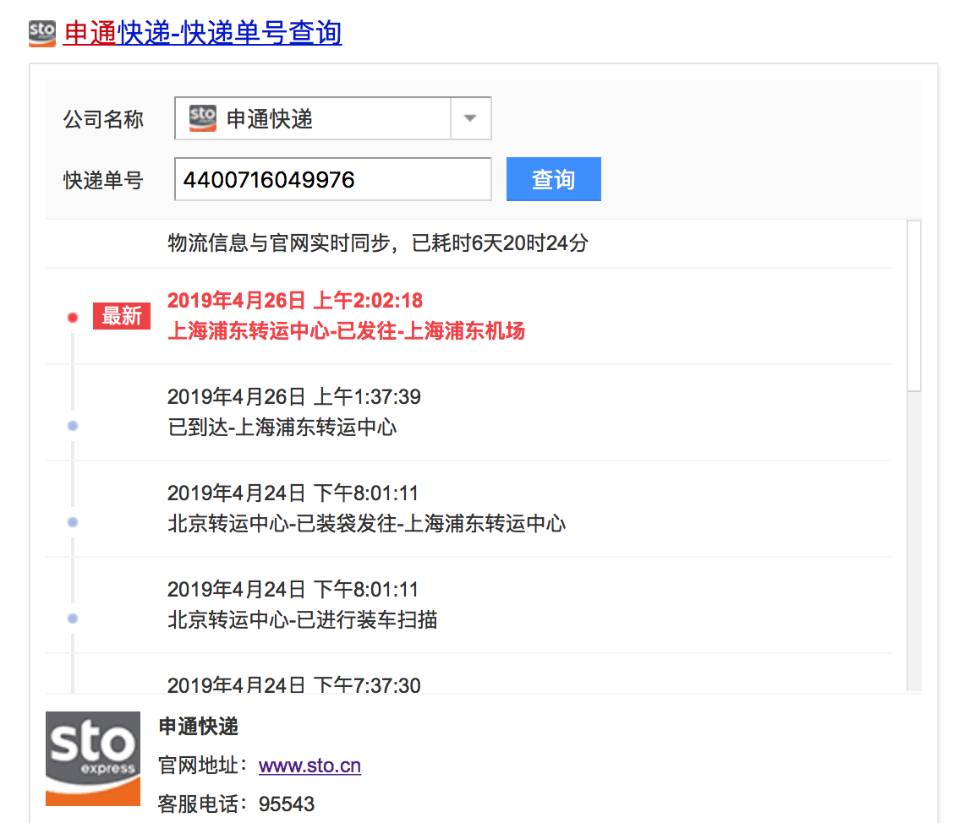This screenshot has height=823, width=964.
Task: Select timestamp 2019年4月26日 上午1:37:39
Action: [294, 397]
